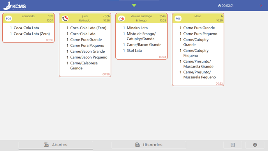The height and width of the screenshot is (151, 268).
Task: Open the order list icon in bottom bar
Action: pos(233,145)
